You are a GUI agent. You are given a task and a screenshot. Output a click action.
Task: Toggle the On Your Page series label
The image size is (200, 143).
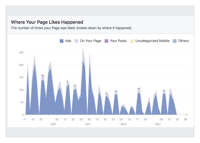point(90,41)
